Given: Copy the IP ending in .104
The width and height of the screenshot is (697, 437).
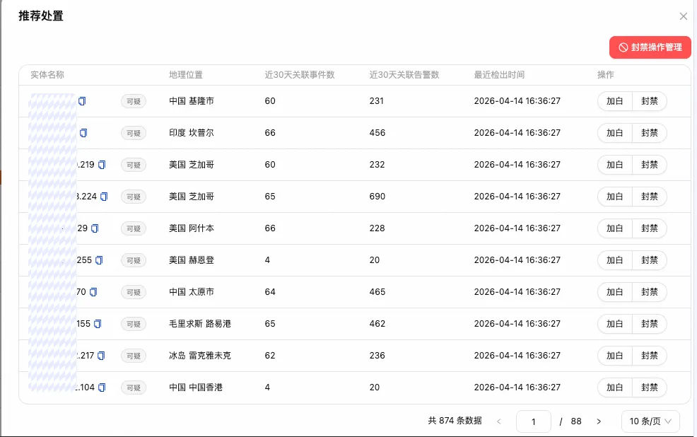Looking at the screenshot, I should [x=102, y=388].
